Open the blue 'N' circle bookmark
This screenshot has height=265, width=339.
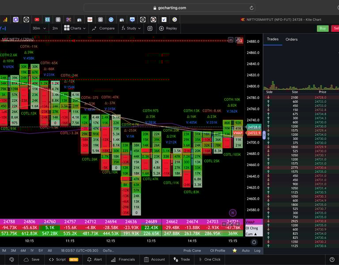111,20
